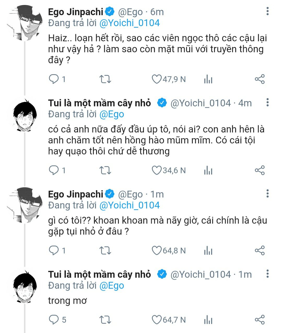Retweet Yoichi's 'đầu úp tô' reply
Viewport: 282px width, 333px height.
coord(105,171)
